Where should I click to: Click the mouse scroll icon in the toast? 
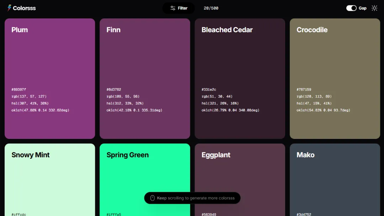click(152, 198)
